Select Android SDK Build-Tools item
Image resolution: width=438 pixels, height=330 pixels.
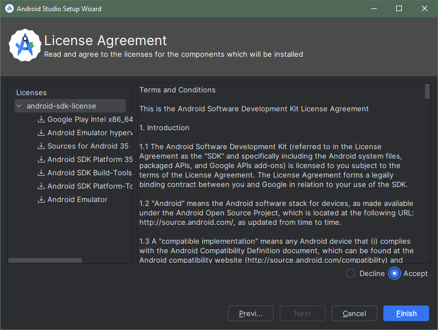(x=89, y=173)
